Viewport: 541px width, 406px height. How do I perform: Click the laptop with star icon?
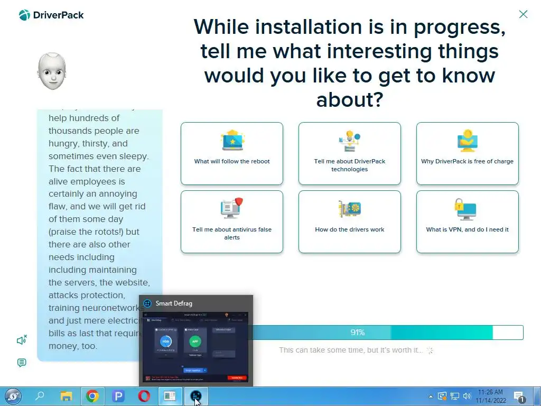(x=232, y=140)
